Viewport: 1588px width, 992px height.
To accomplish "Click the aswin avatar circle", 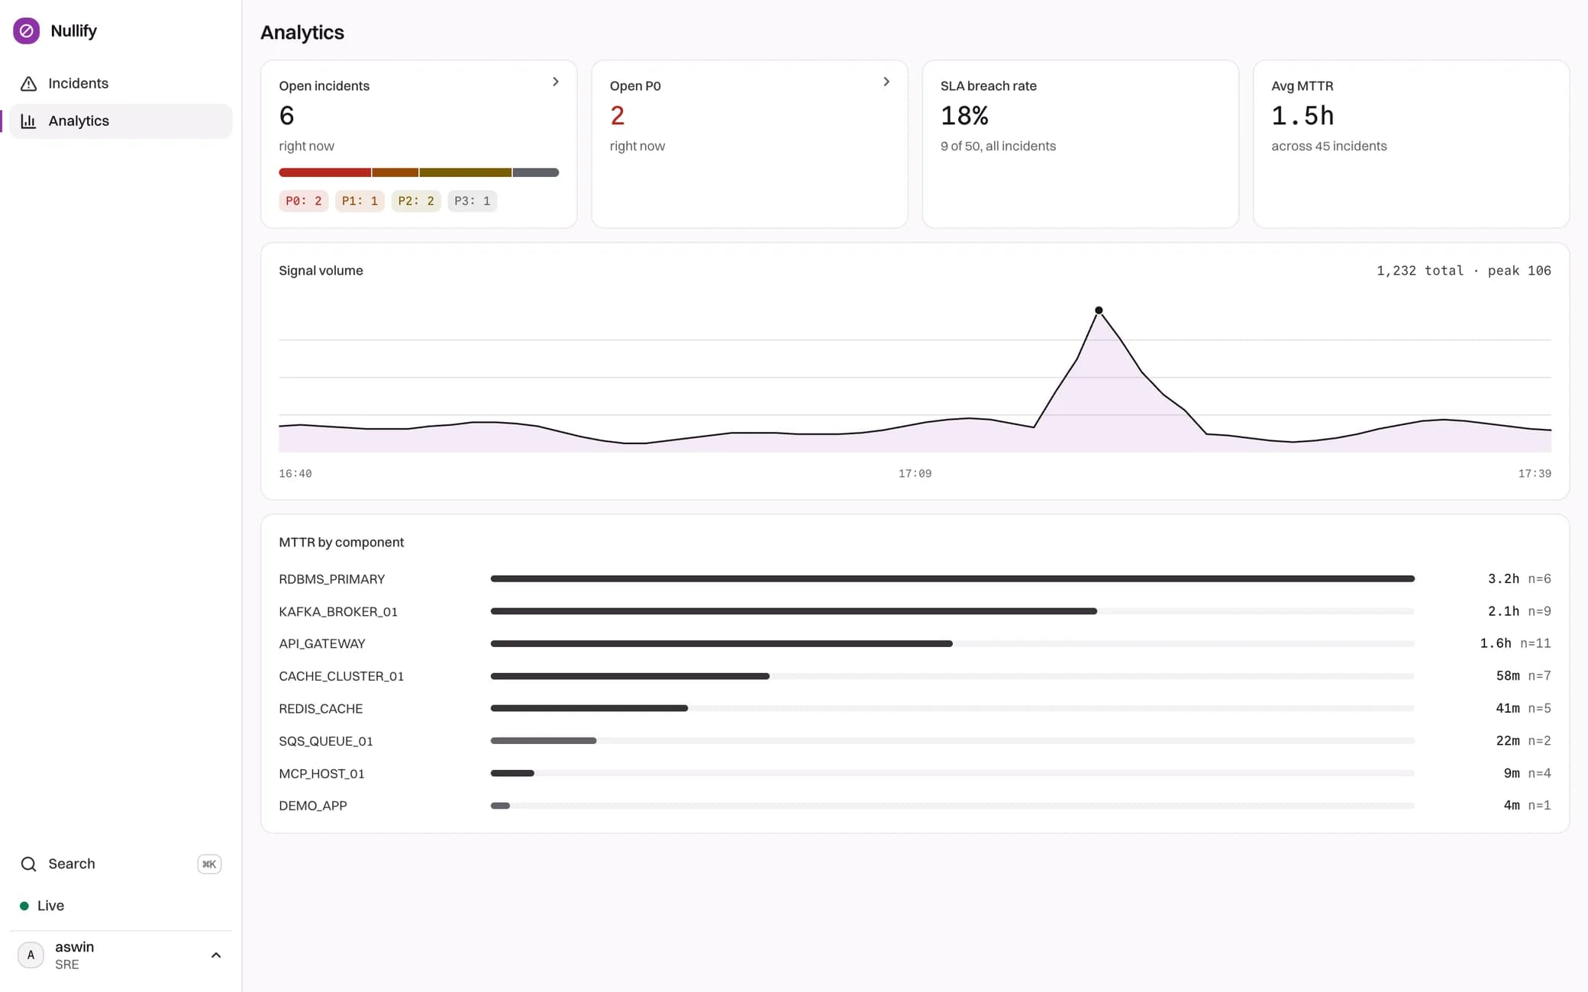I will tap(31, 955).
